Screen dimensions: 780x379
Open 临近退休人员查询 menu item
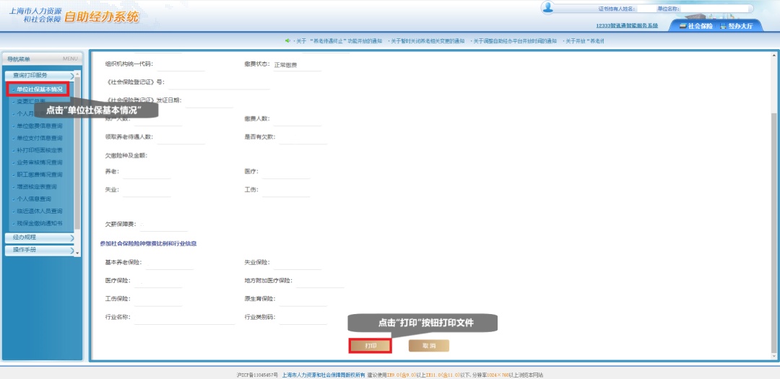coord(40,211)
